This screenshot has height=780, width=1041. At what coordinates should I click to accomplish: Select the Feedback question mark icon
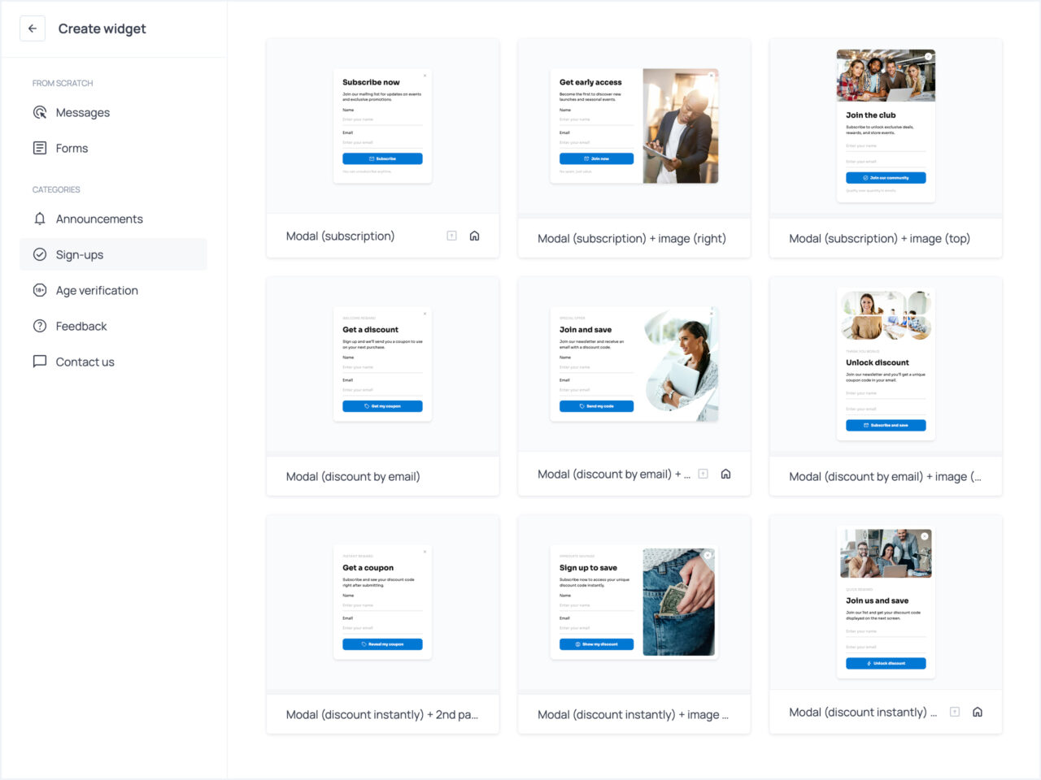[x=40, y=326]
